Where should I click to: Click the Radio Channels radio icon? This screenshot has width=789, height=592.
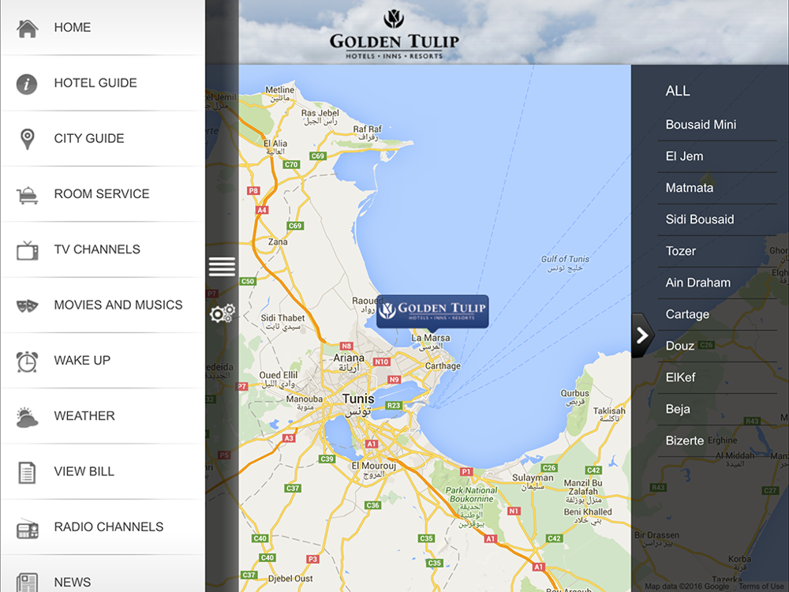pos(27,529)
